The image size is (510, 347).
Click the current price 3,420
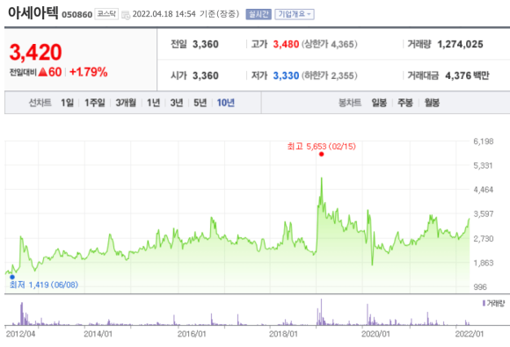[x=35, y=53]
